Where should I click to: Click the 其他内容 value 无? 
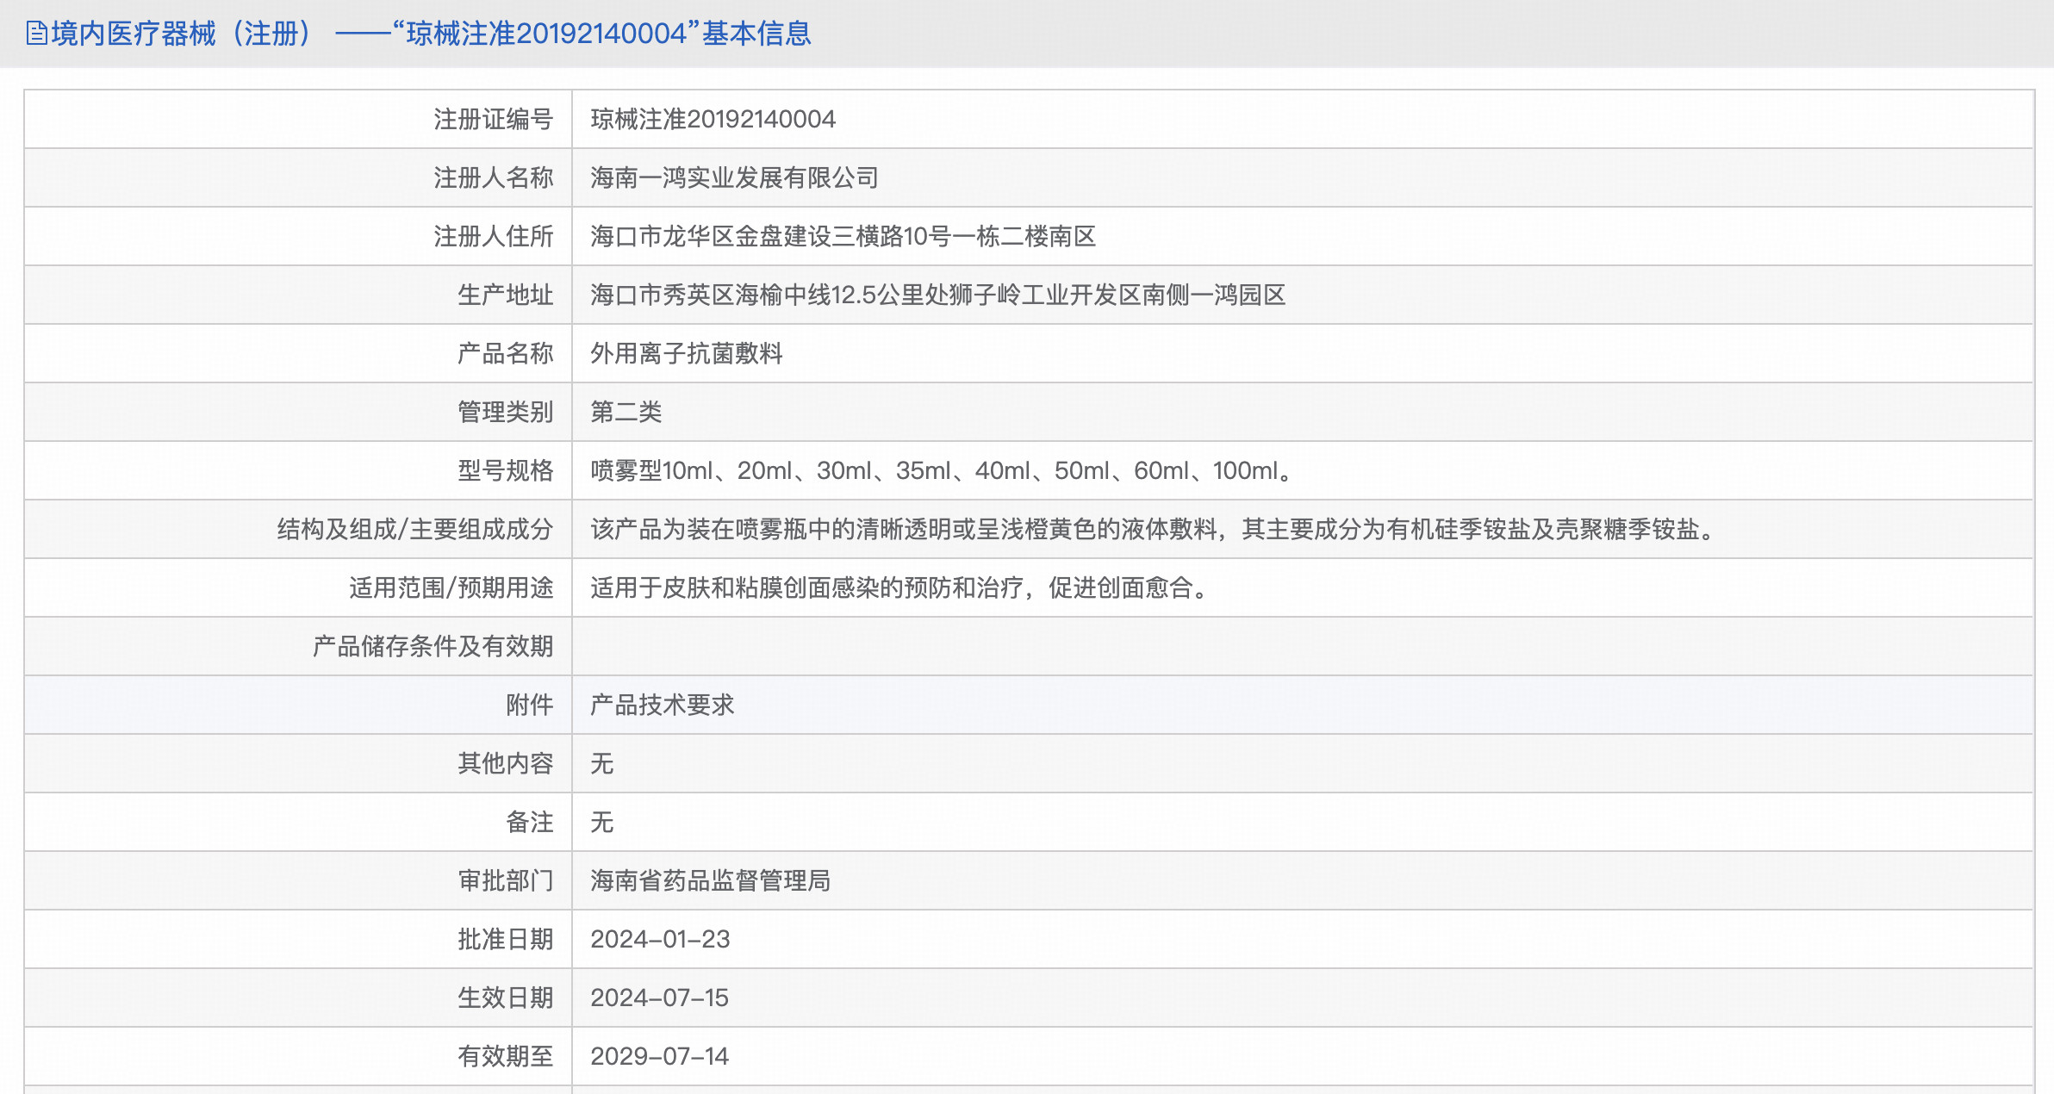tap(601, 763)
